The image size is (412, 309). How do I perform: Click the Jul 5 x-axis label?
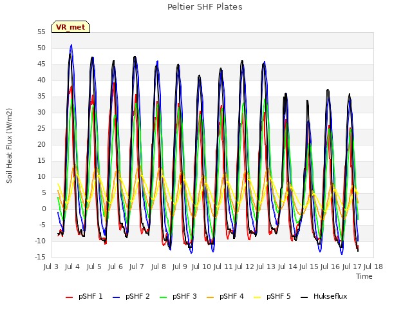click(x=94, y=267)
